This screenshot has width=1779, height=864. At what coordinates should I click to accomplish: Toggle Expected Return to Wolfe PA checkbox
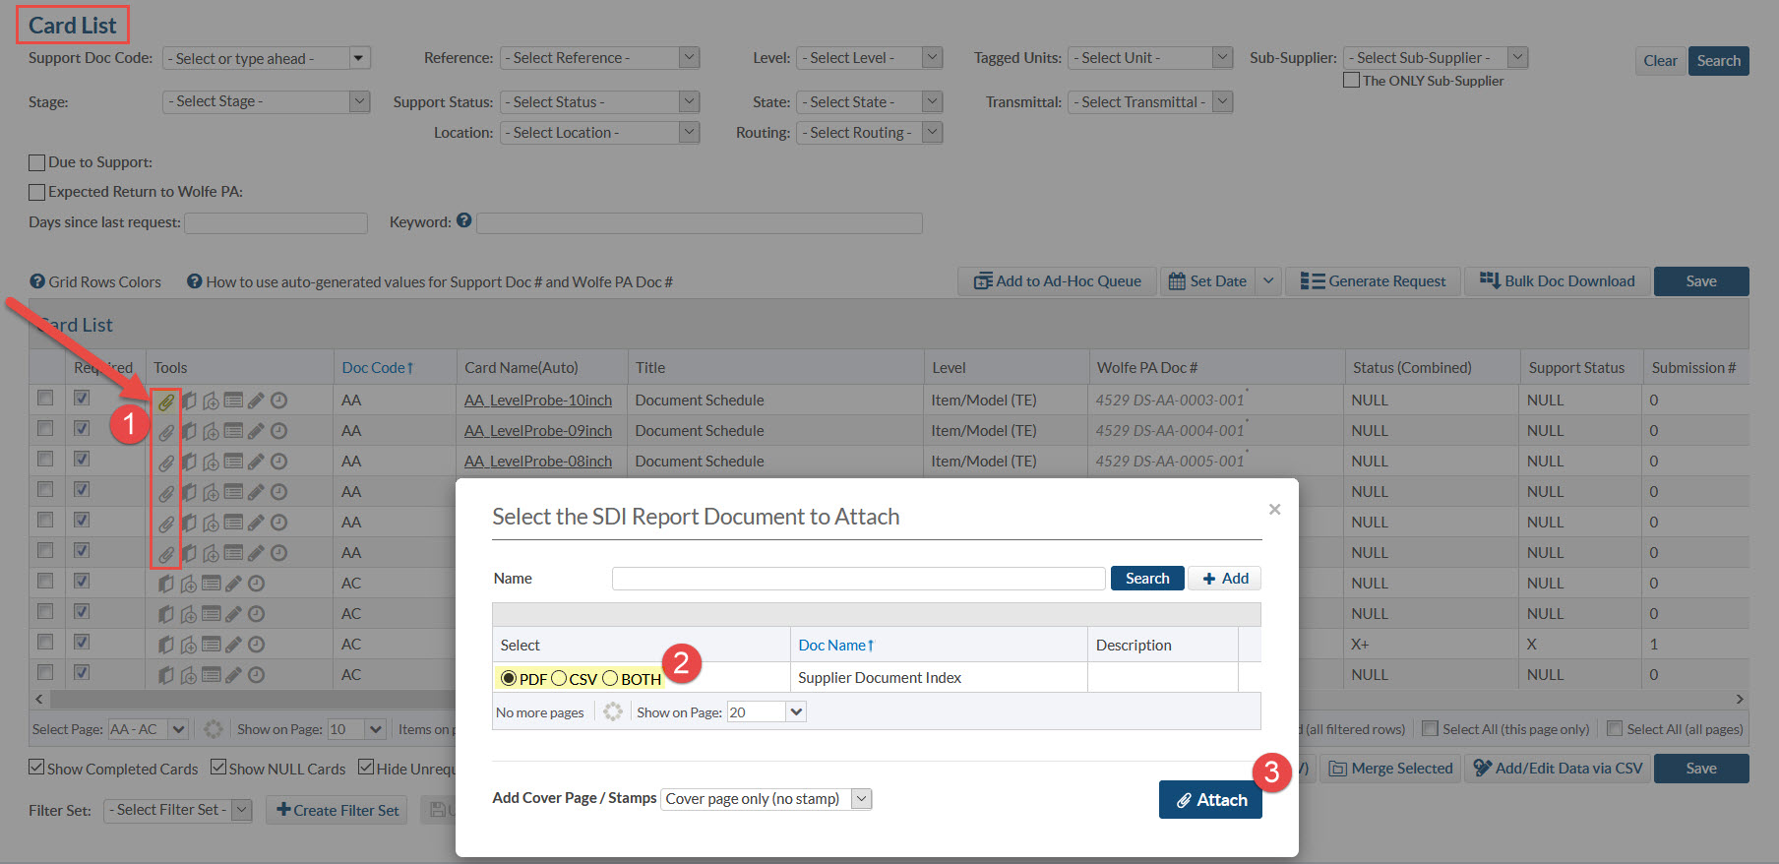[x=37, y=192]
